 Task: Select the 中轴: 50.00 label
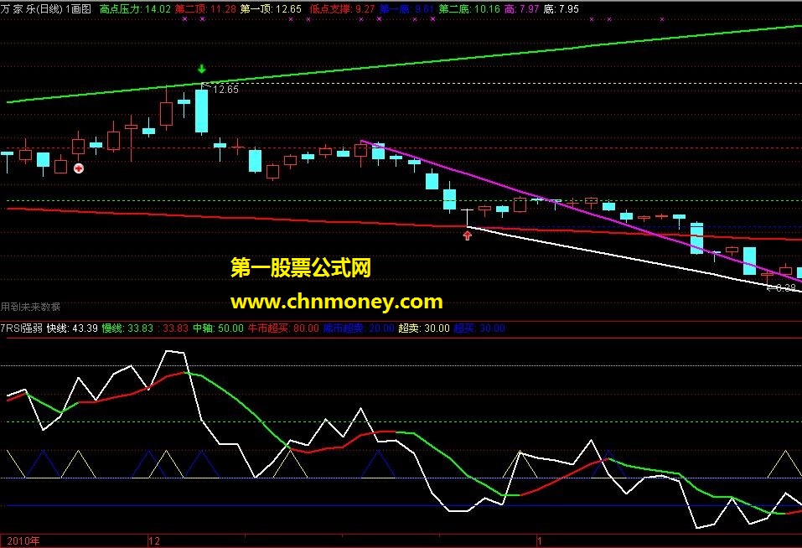point(218,328)
